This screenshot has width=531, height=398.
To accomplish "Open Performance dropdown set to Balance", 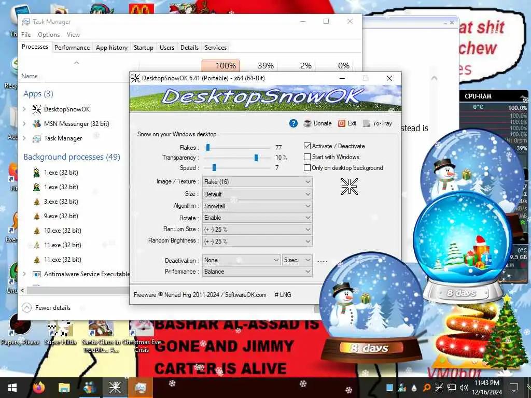I will coord(257,272).
